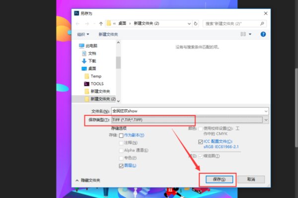298x198 pixels.
Task: Open the 组织 menu dropdown
Action: coord(83,34)
